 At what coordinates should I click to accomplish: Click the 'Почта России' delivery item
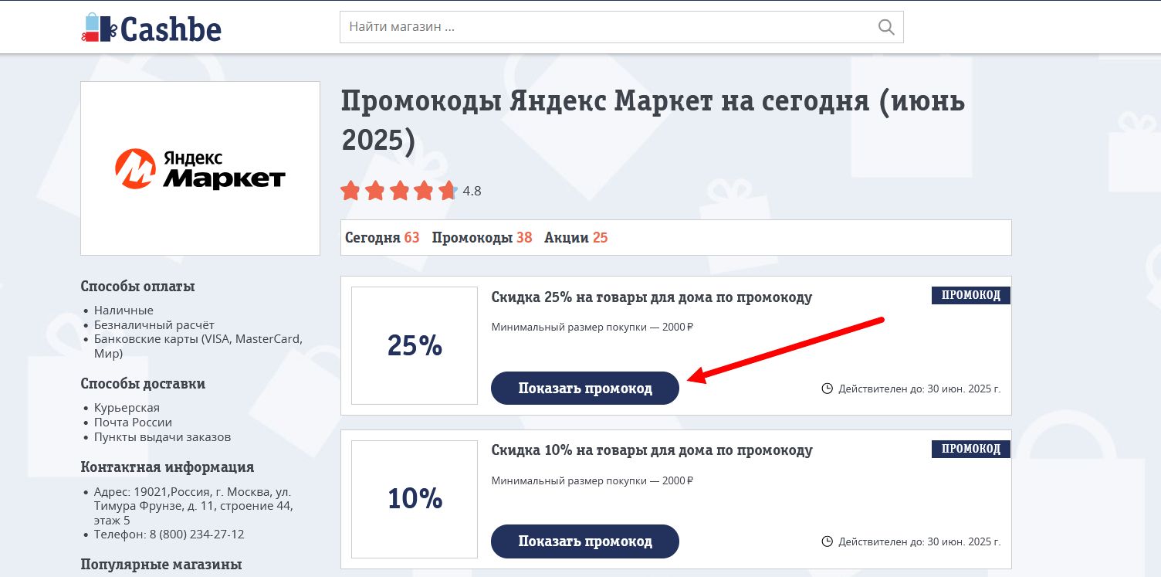(x=133, y=423)
